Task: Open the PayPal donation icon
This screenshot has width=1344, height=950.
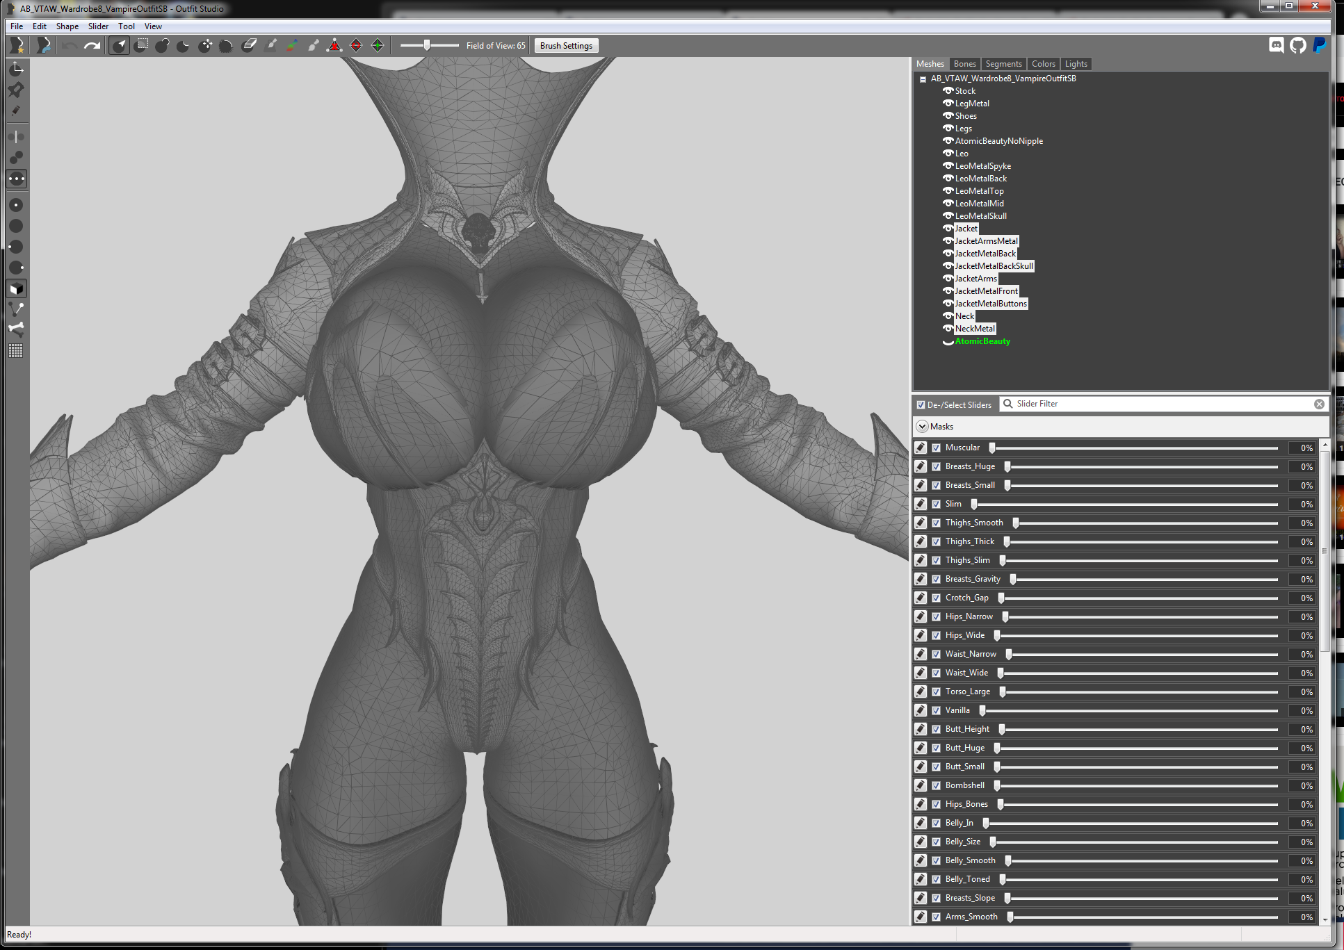Action: (x=1319, y=45)
